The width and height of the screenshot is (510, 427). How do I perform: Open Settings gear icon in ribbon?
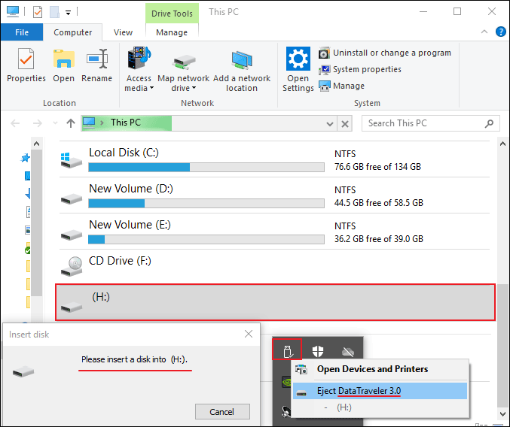(x=298, y=69)
